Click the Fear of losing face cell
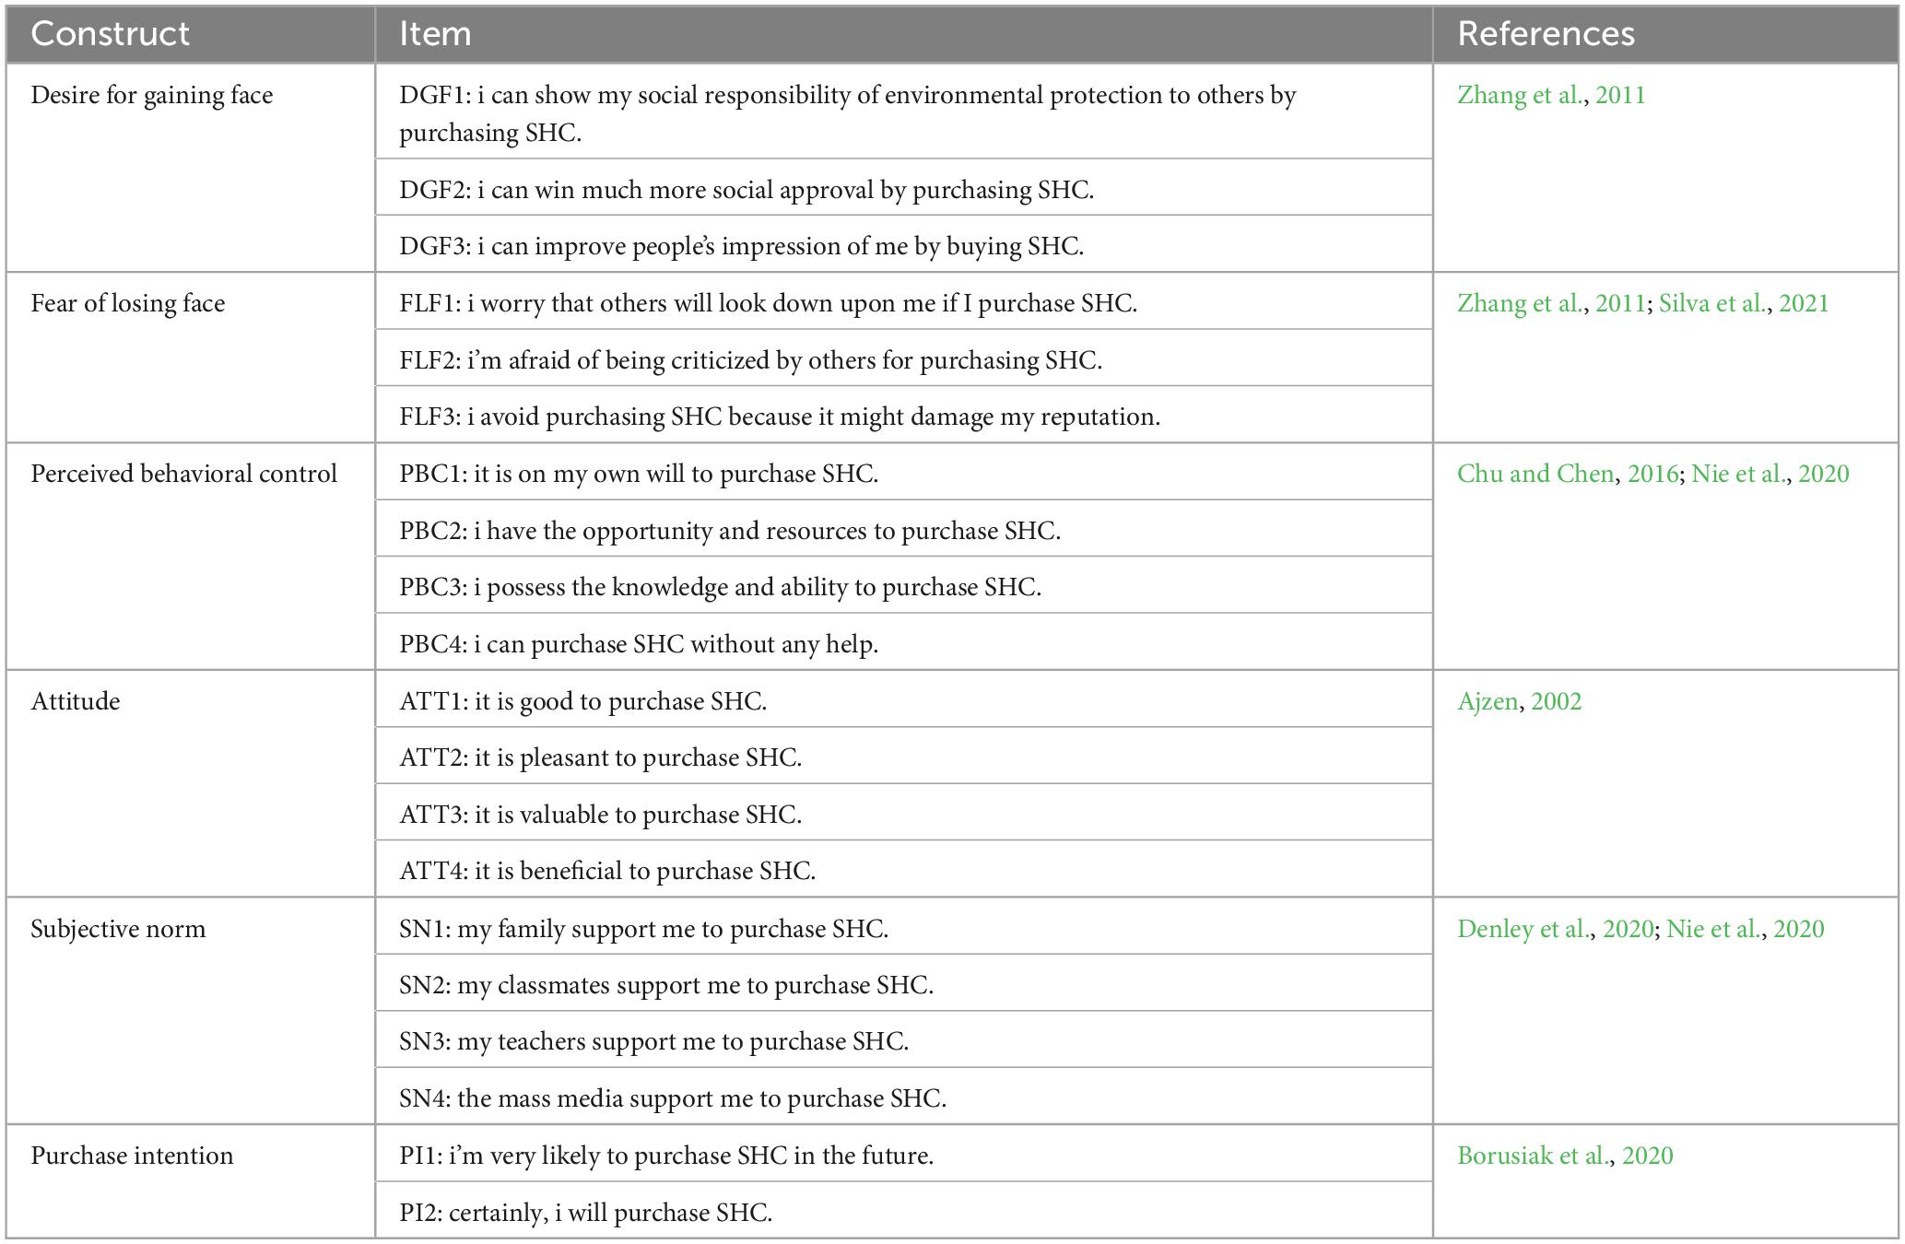The height and width of the screenshot is (1244, 1905). point(127,304)
